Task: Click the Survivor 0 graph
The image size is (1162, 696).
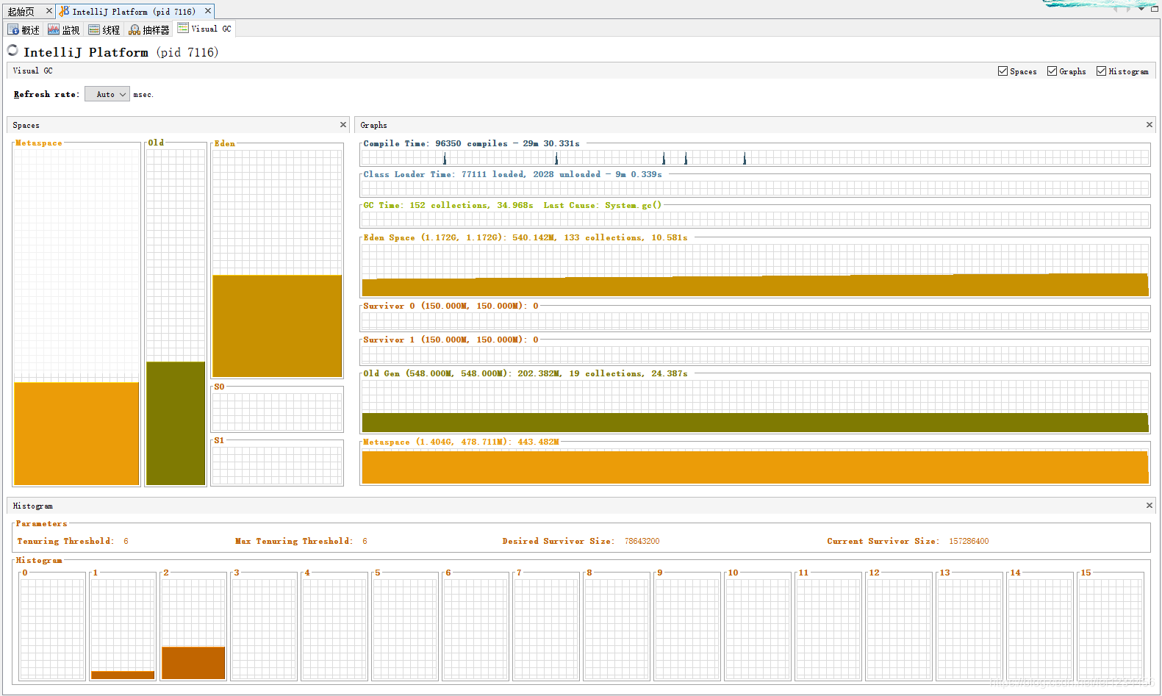Action: pyautogui.click(x=755, y=320)
